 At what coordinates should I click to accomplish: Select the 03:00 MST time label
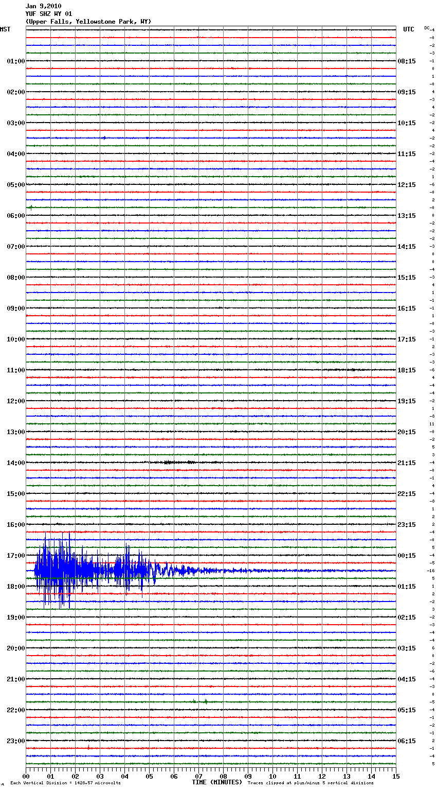(16, 123)
